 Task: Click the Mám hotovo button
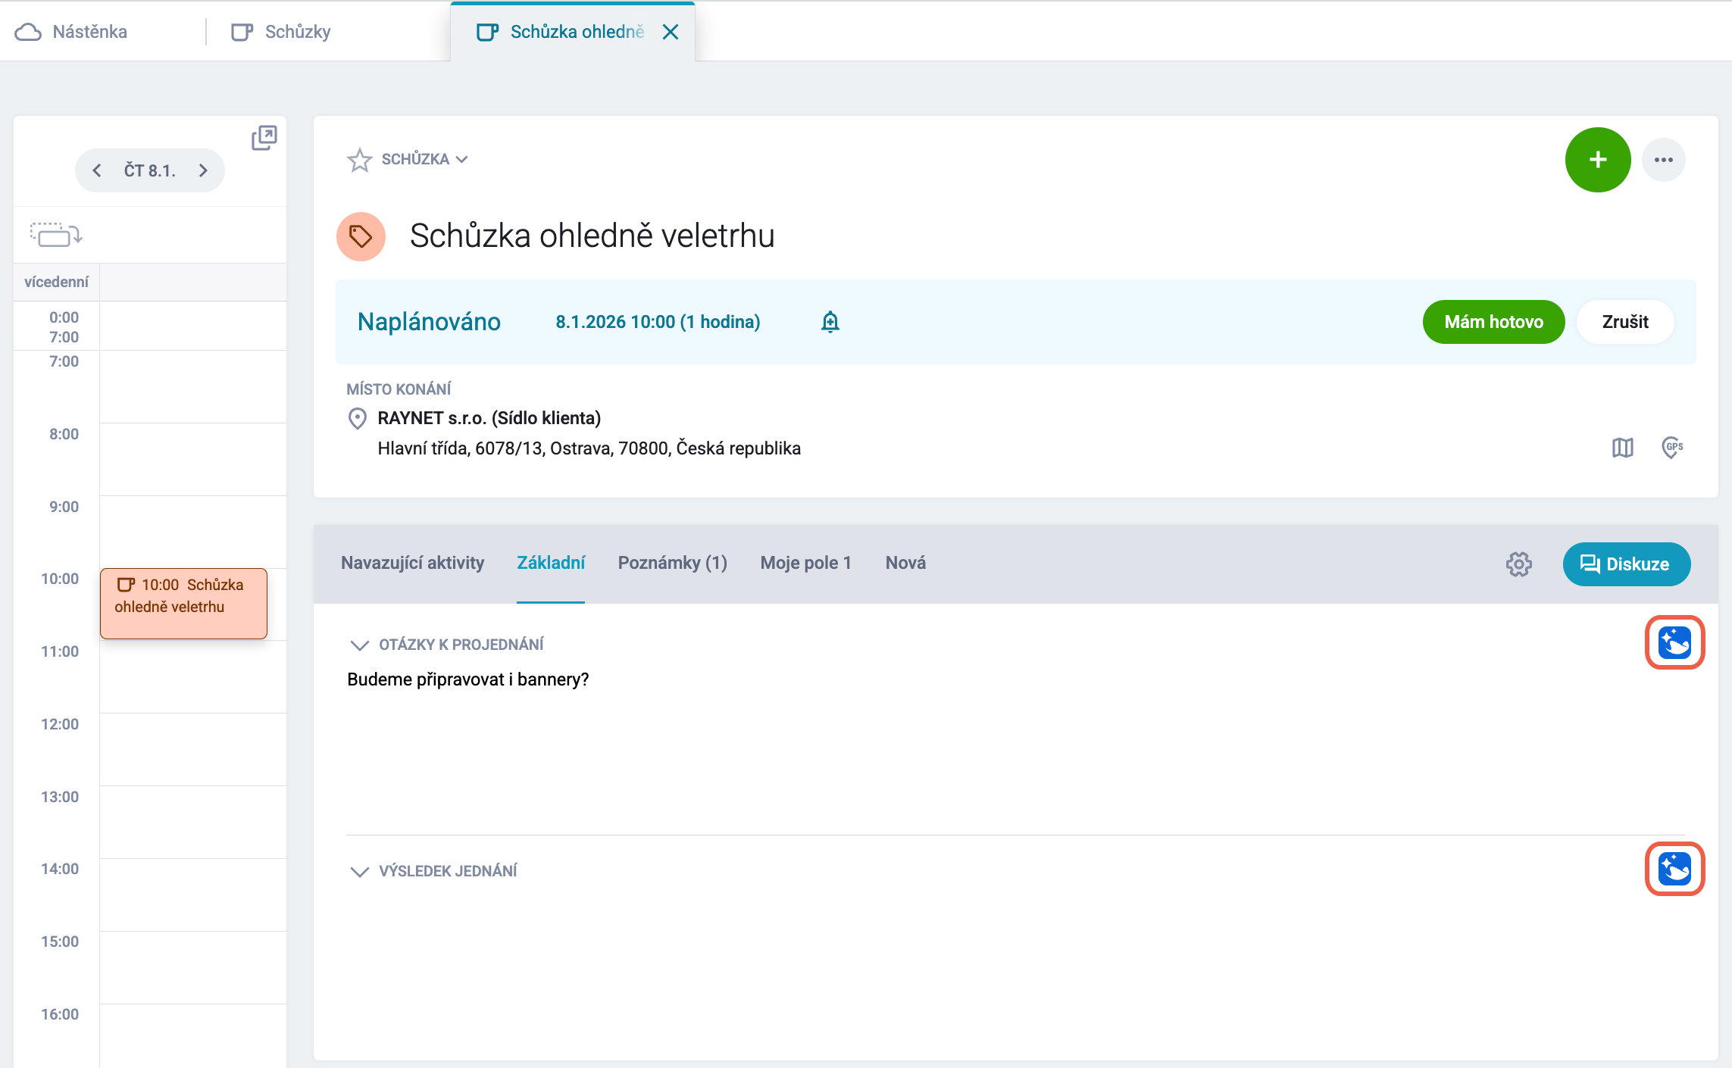pyautogui.click(x=1493, y=322)
